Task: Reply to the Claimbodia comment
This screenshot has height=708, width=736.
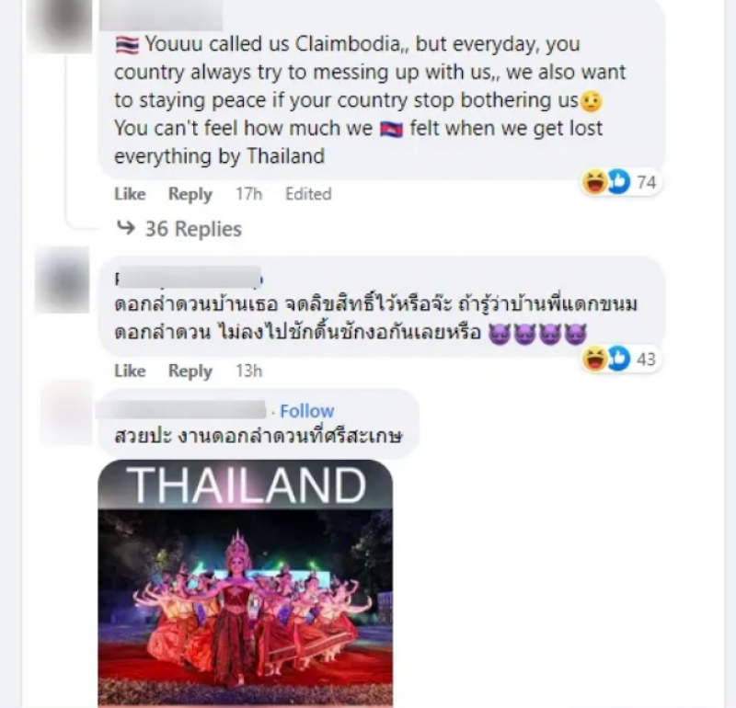Action: (x=190, y=194)
